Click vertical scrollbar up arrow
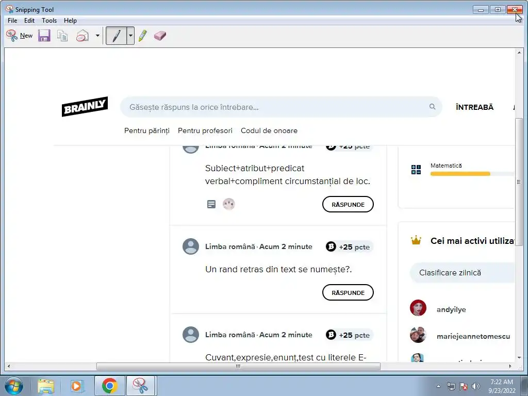528x396 pixels. point(519,52)
